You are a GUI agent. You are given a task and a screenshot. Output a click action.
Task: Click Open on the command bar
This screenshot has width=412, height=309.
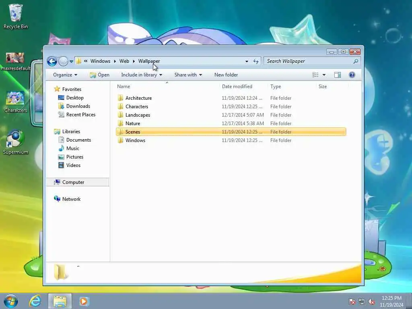99,75
